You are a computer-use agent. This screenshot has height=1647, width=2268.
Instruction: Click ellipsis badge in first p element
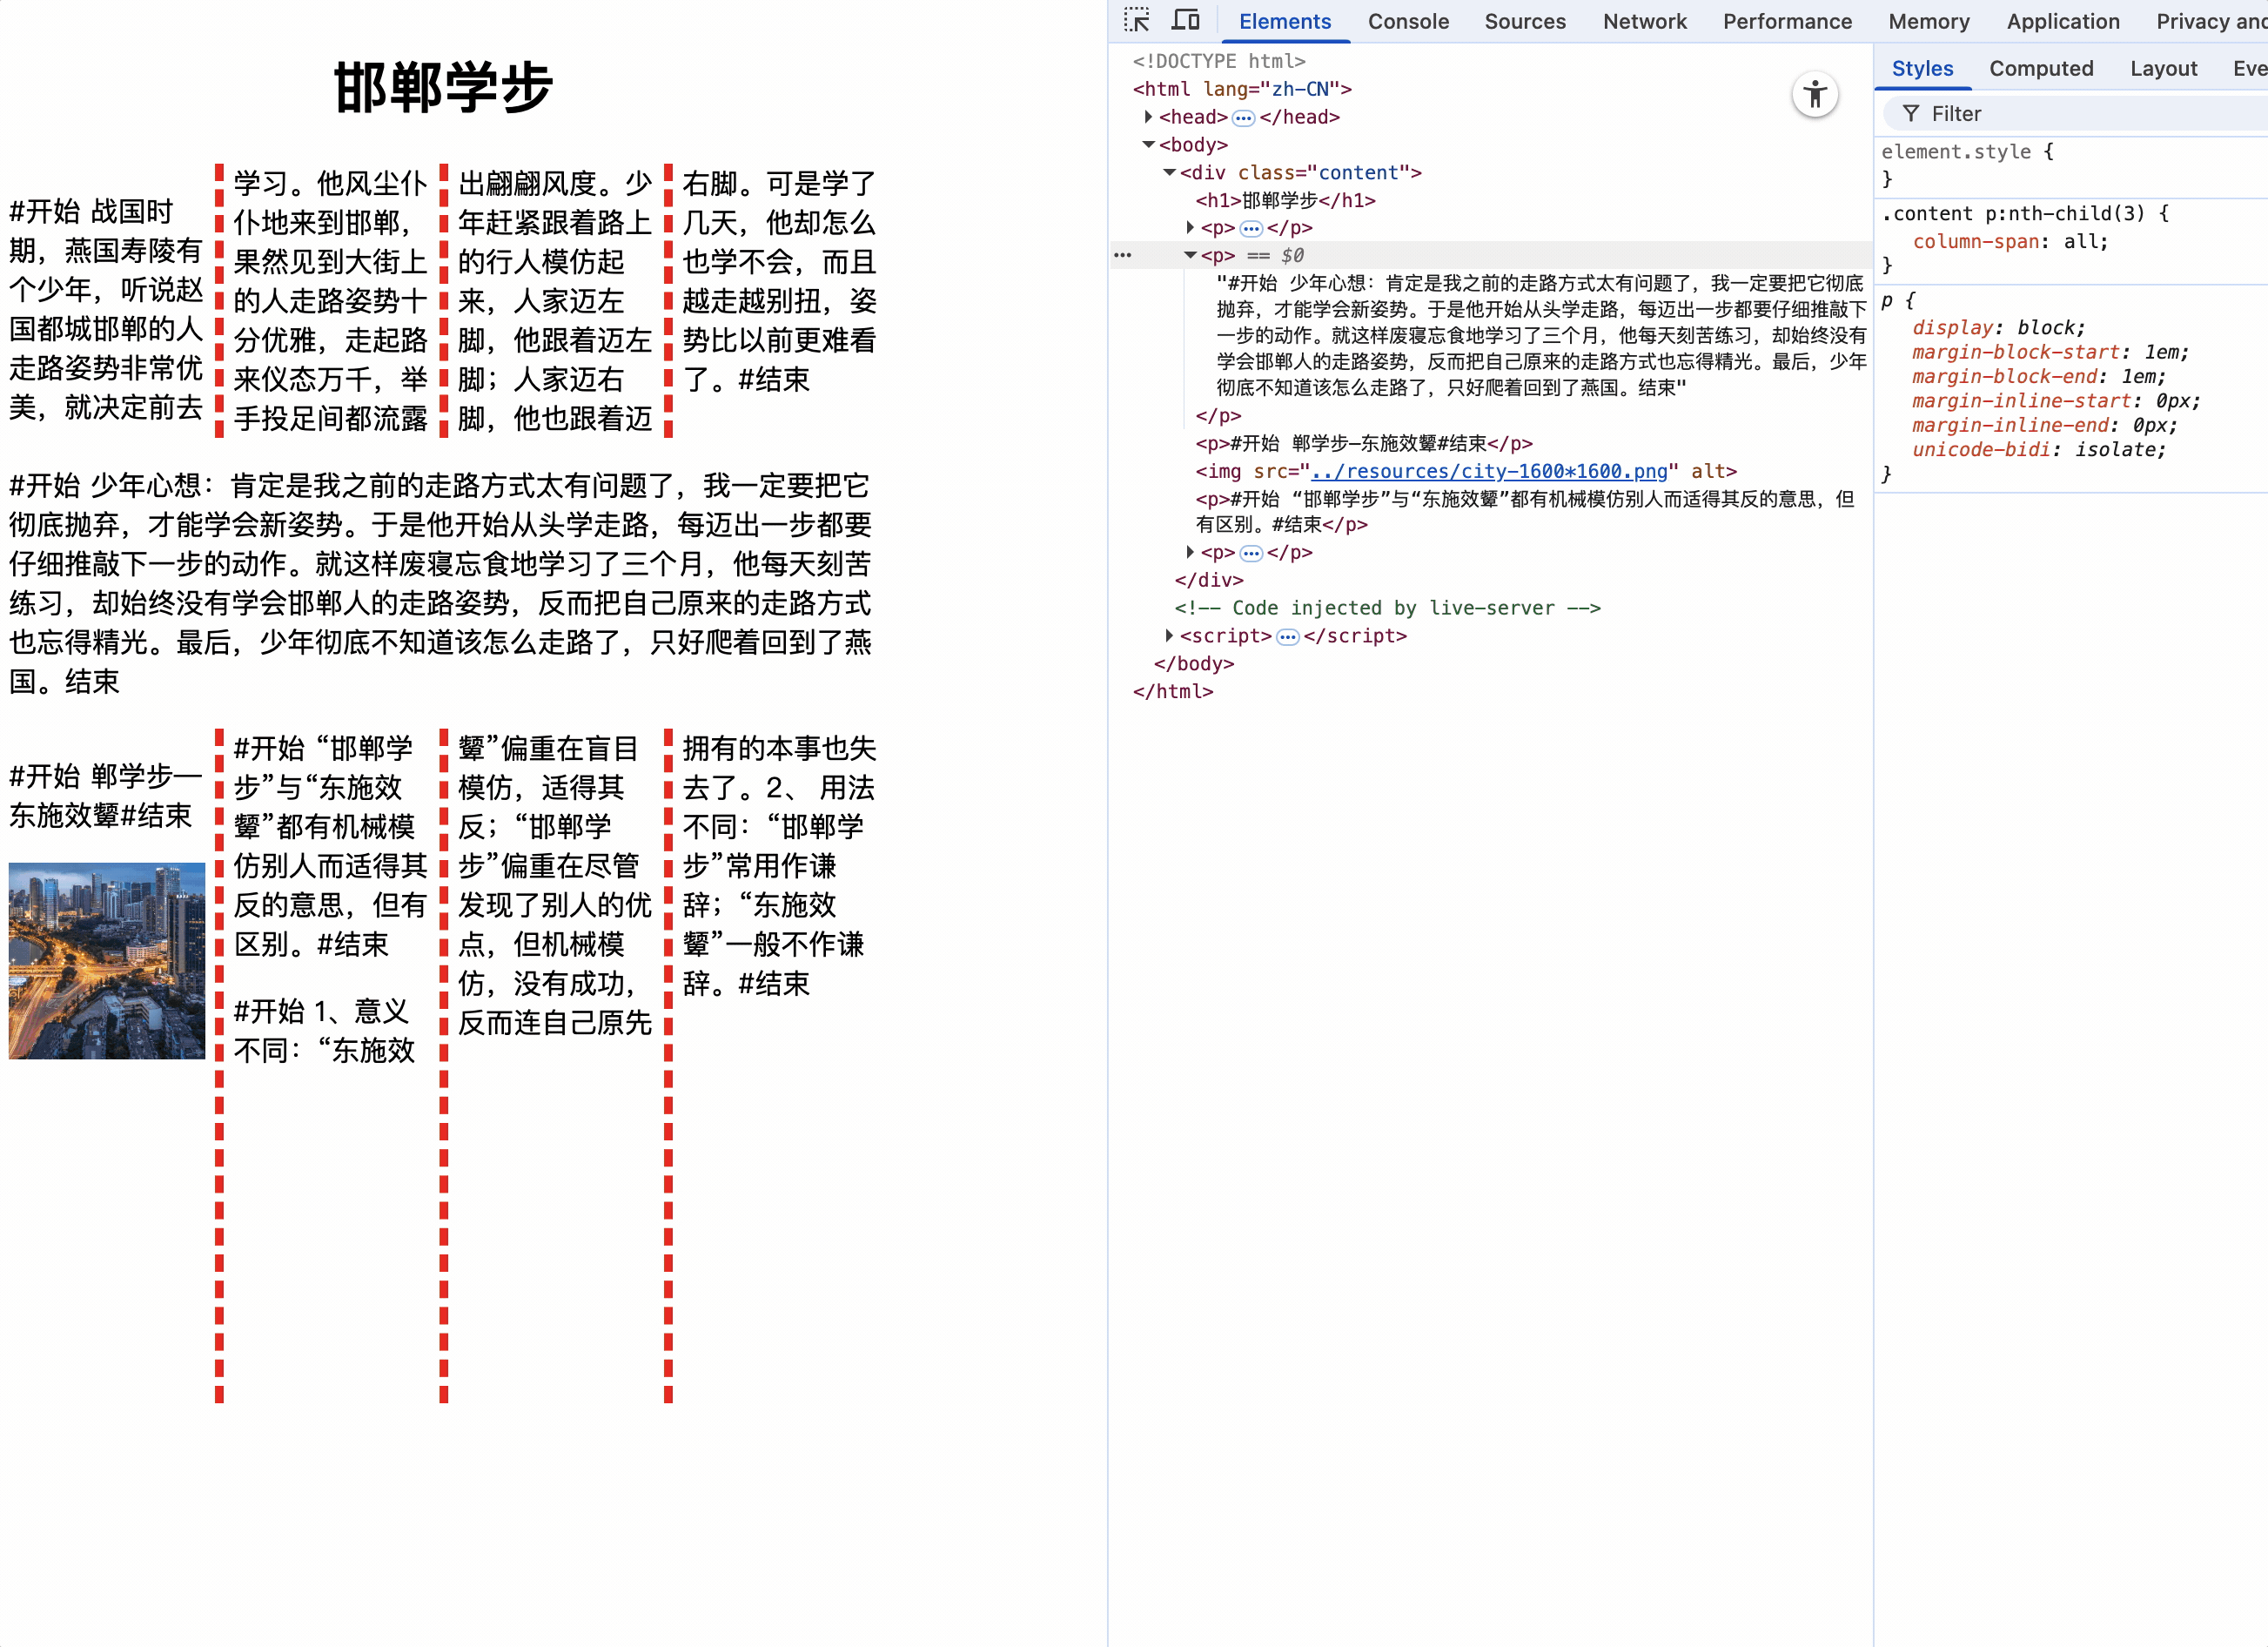[x=1250, y=229]
